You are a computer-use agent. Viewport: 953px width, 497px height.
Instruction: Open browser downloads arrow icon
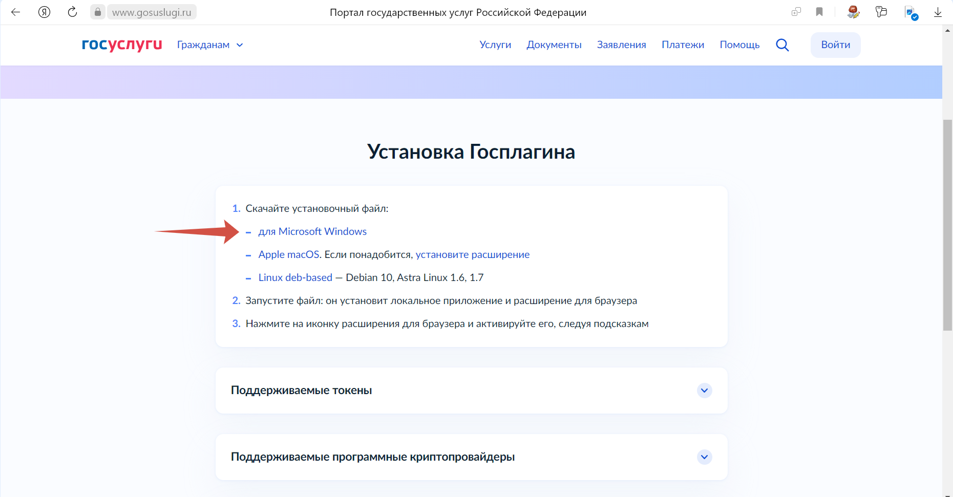(938, 12)
